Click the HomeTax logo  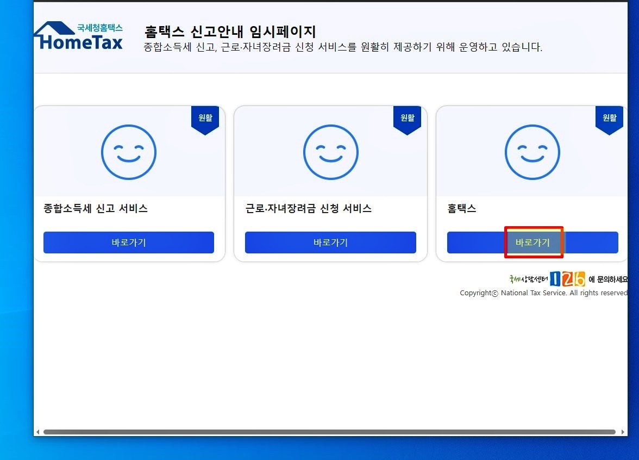pyautogui.click(x=78, y=36)
